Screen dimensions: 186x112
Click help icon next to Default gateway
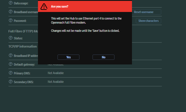click(11, 64)
